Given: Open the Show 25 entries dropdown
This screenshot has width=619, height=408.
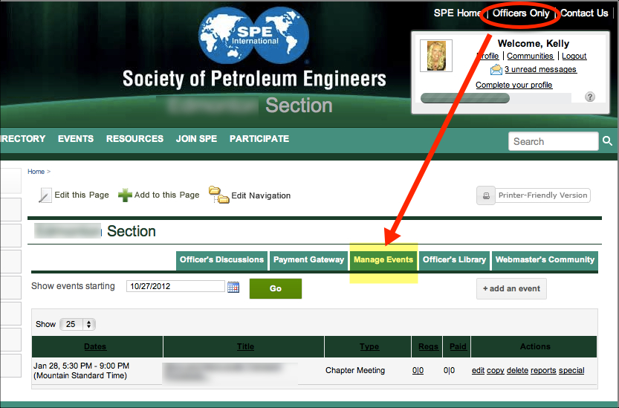Looking at the screenshot, I should [x=77, y=324].
